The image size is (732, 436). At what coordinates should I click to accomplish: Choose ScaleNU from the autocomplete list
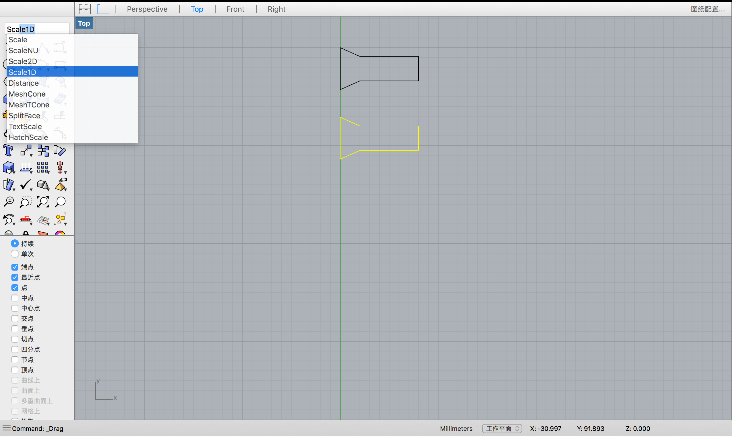72,50
